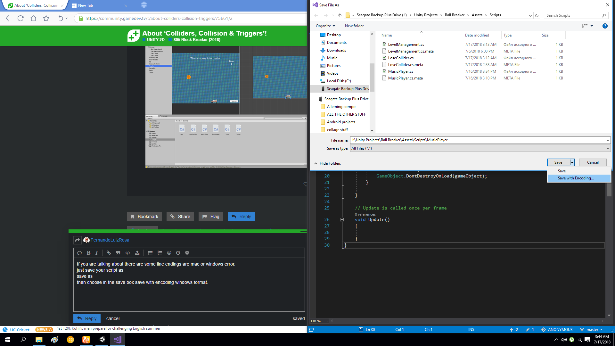Screen dimensions: 615x346
Task: Click the blockquote icon in reply editor
Action: point(118,253)
